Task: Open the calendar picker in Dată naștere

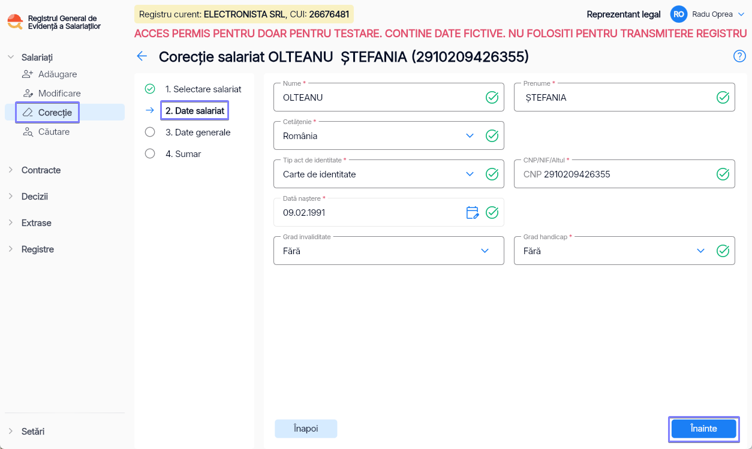Action: pos(473,212)
